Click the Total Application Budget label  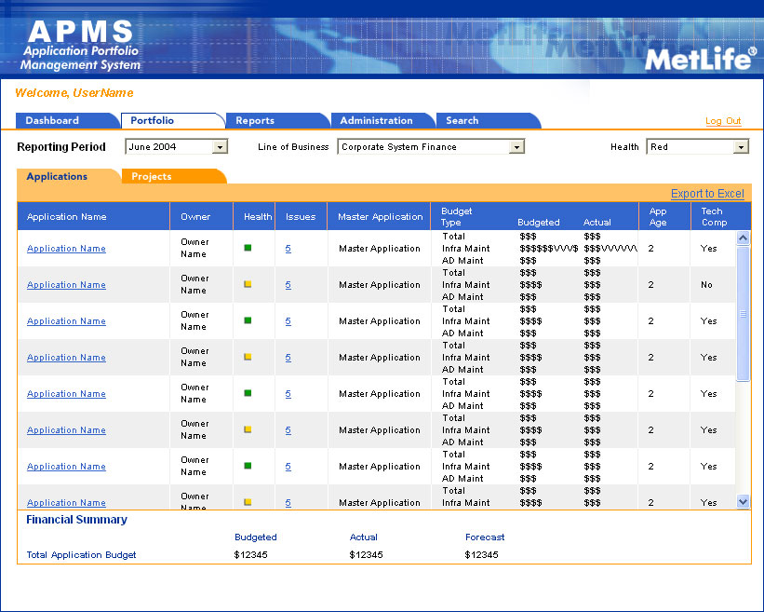pyautogui.click(x=81, y=555)
